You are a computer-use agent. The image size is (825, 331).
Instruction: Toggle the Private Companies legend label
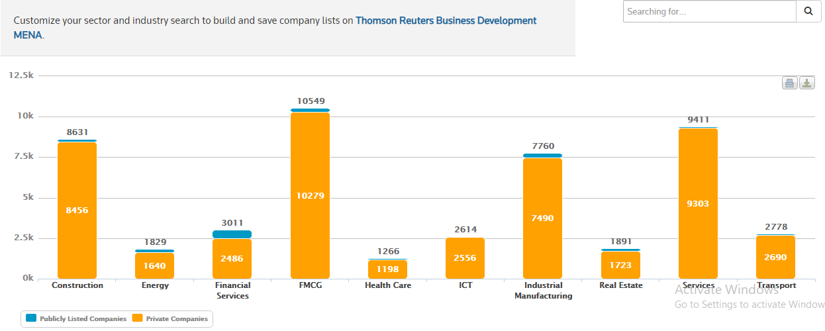click(x=177, y=318)
